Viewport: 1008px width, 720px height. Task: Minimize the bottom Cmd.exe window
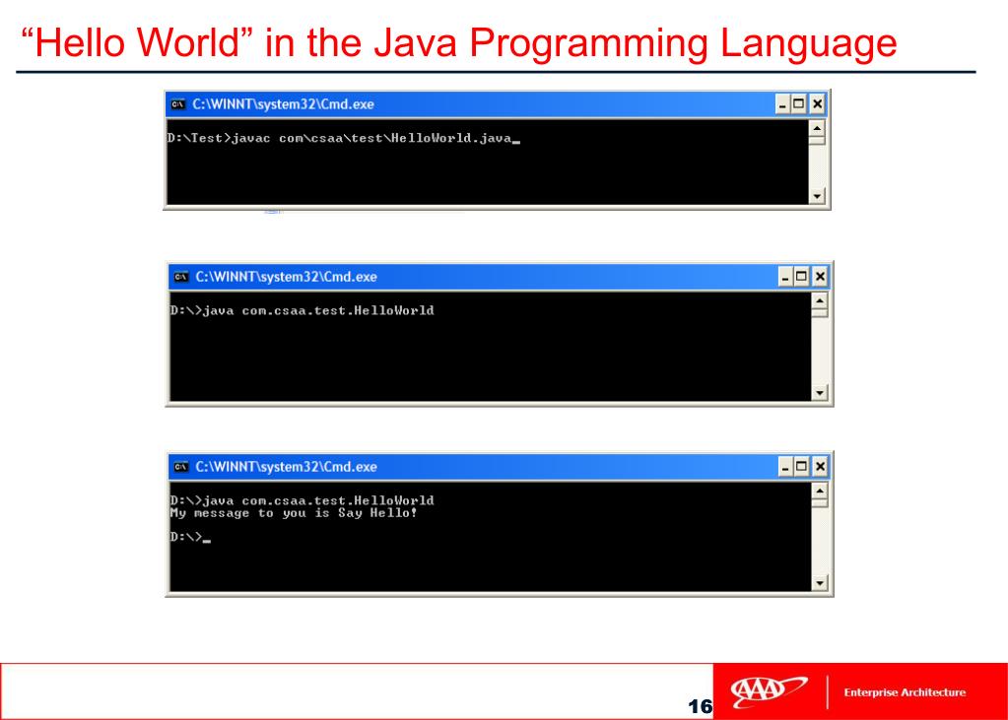785,467
